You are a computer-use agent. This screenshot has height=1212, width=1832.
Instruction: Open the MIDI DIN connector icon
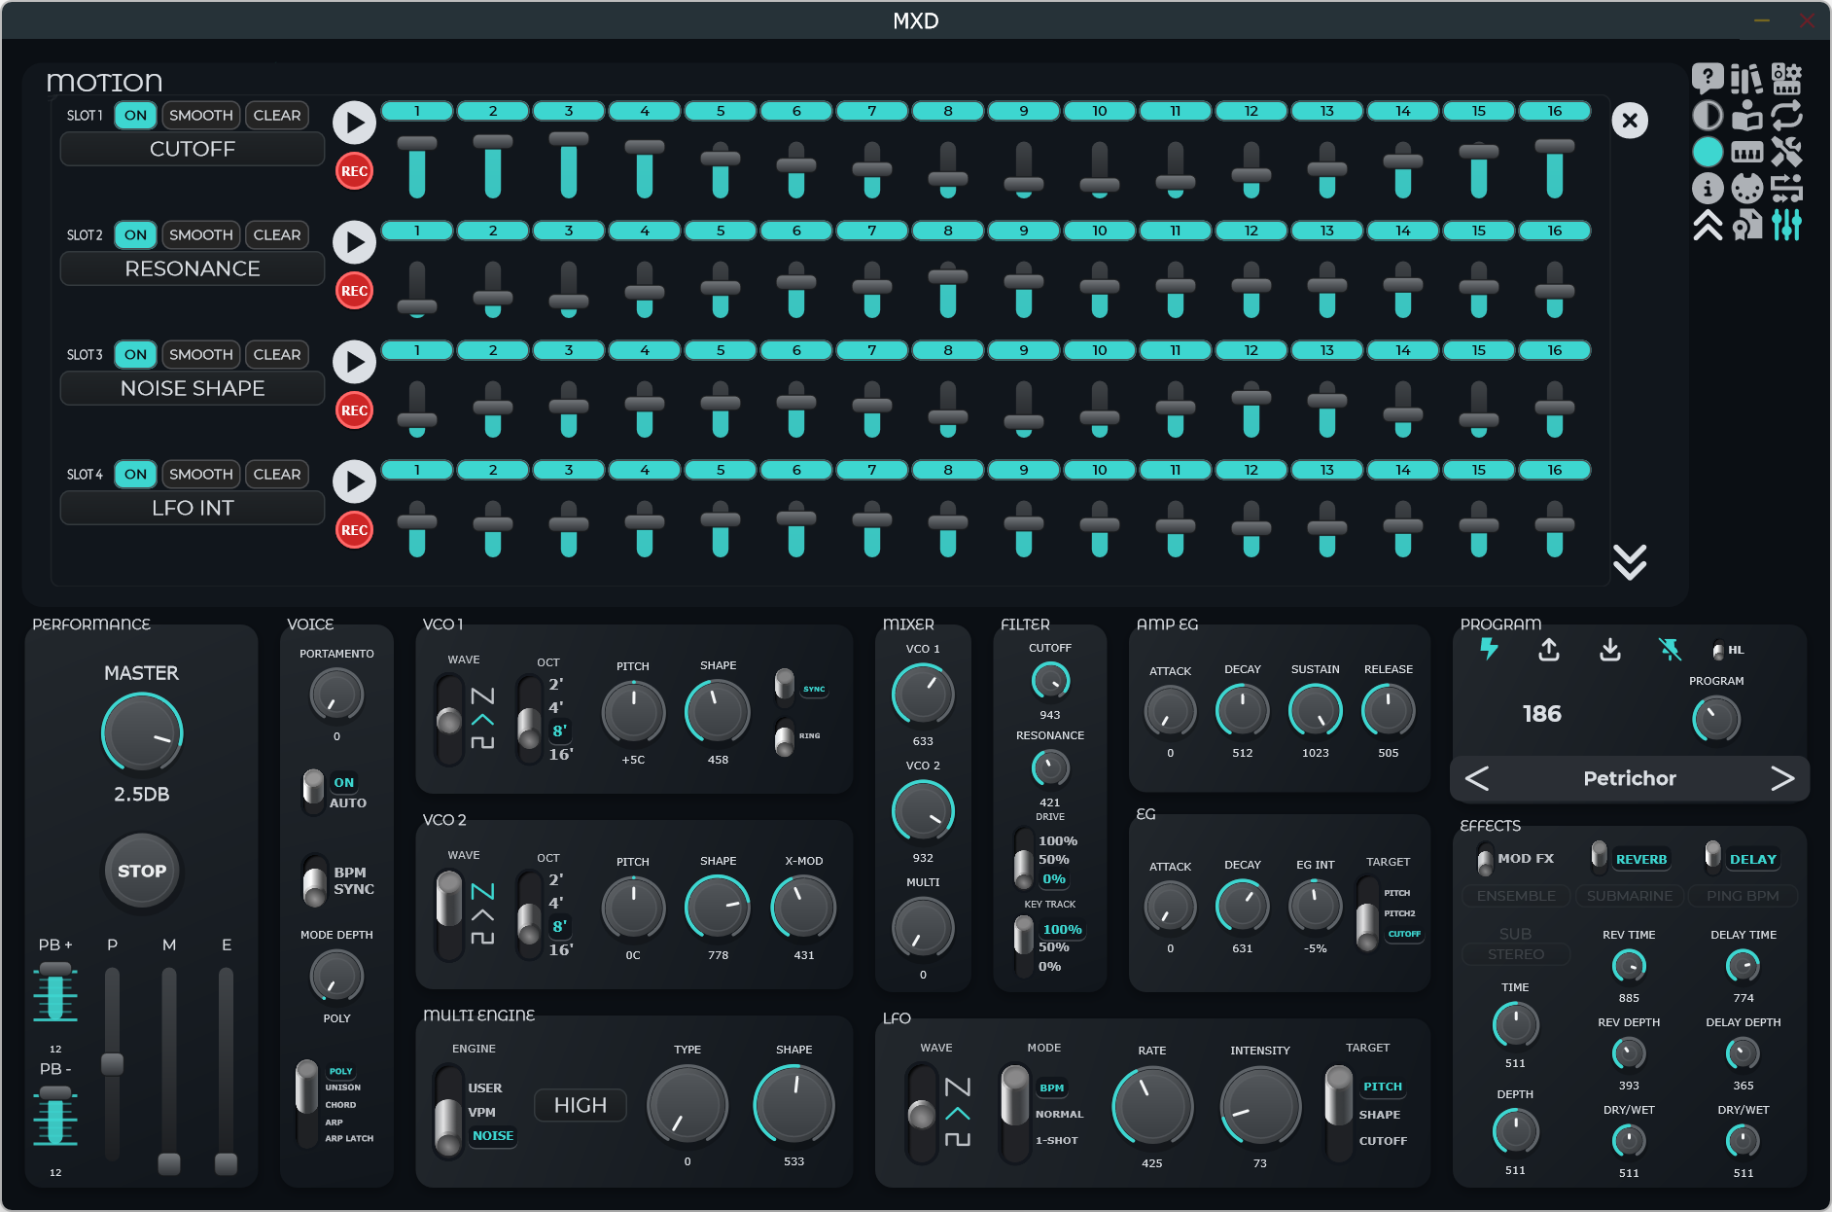coord(1746,188)
